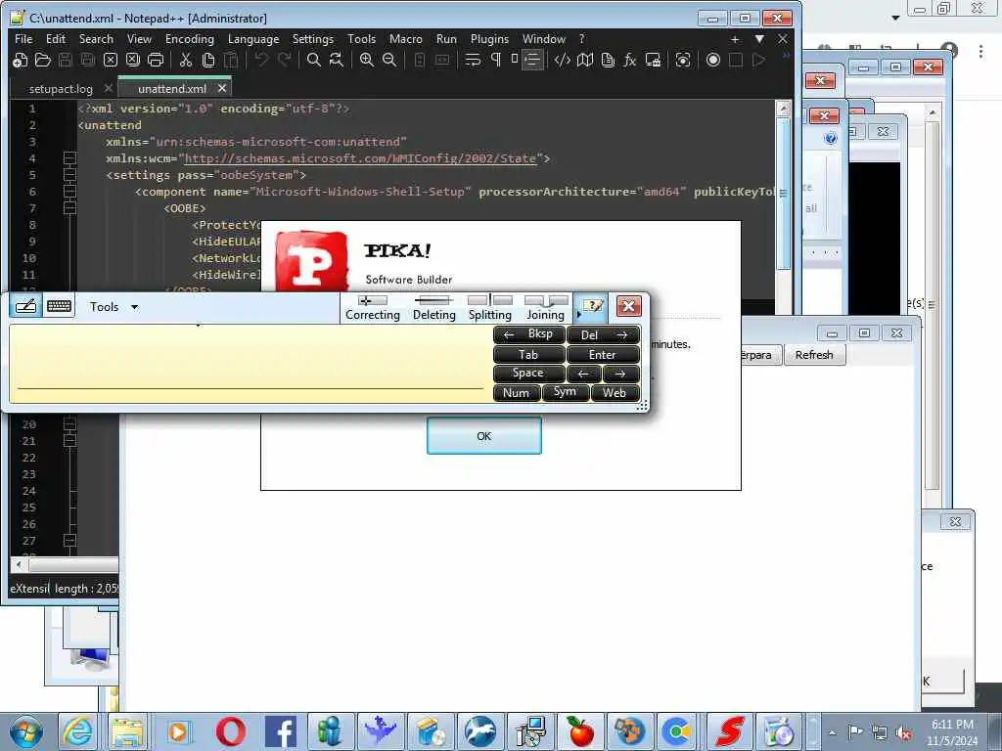Open the Function List fx icon
Image resolution: width=1002 pixels, height=751 pixels.
630,60
